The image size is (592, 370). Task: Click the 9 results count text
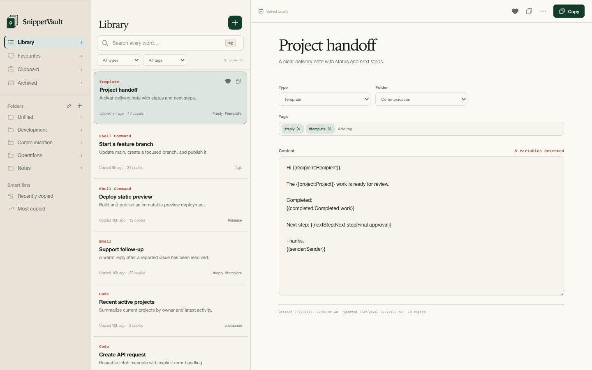234,60
